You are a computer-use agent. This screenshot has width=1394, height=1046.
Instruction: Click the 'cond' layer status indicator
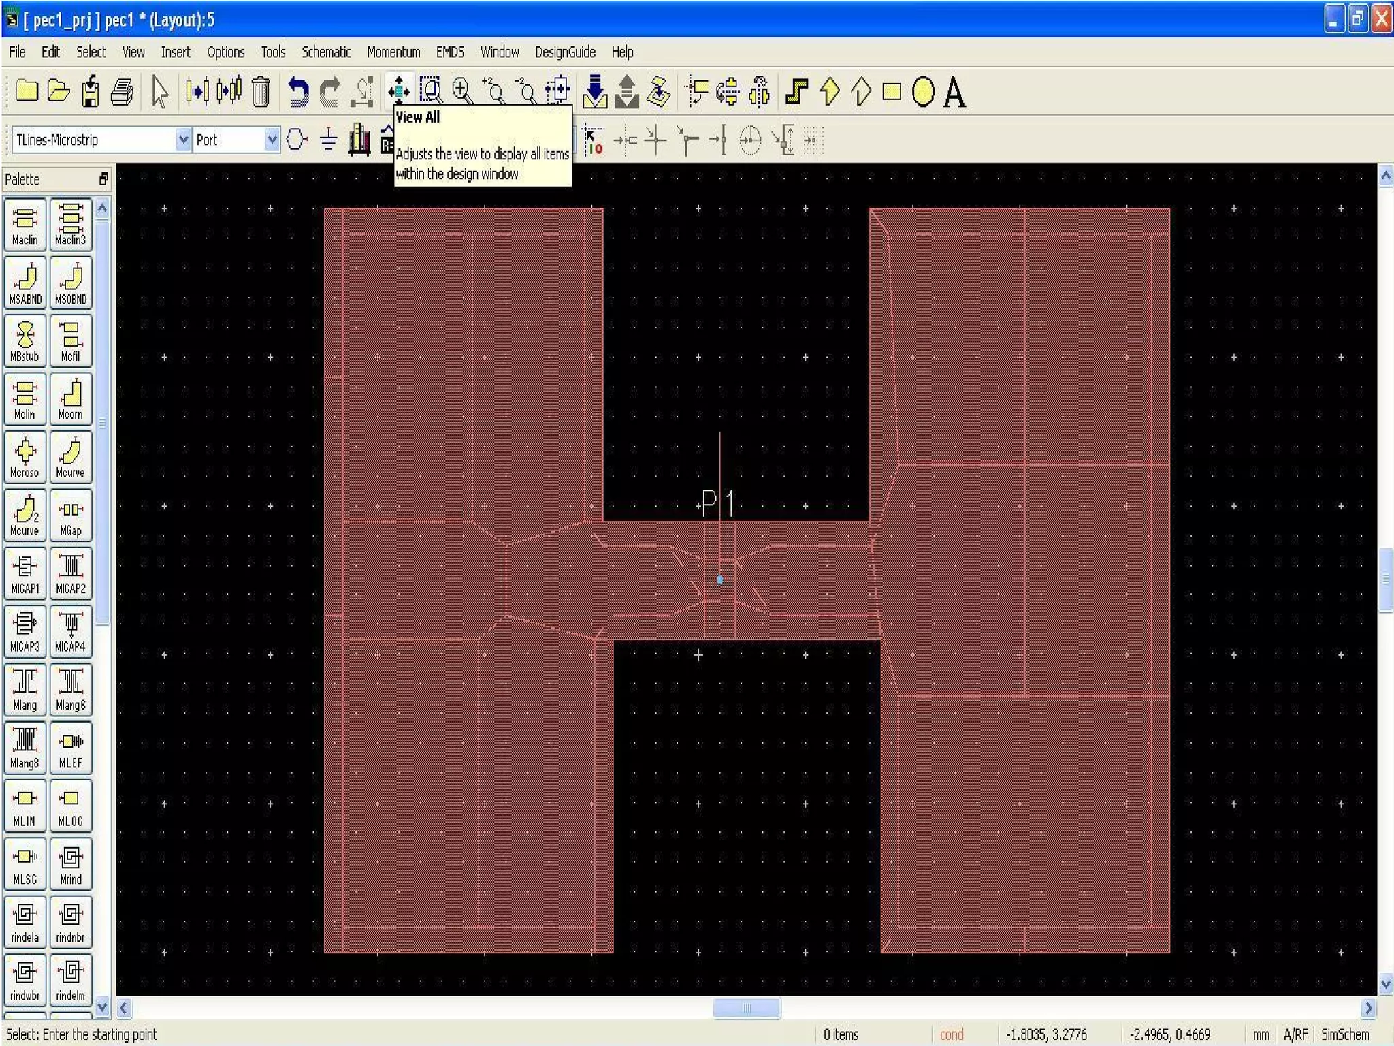(951, 1034)
